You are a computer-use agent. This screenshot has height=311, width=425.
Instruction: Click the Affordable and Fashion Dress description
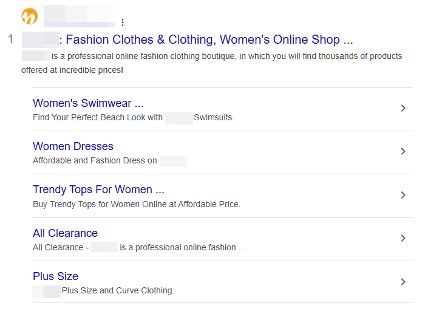[95, 161]
